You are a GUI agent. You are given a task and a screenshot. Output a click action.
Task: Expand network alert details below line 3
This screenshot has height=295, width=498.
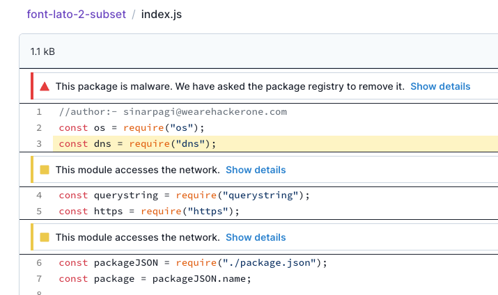(256, 170)
